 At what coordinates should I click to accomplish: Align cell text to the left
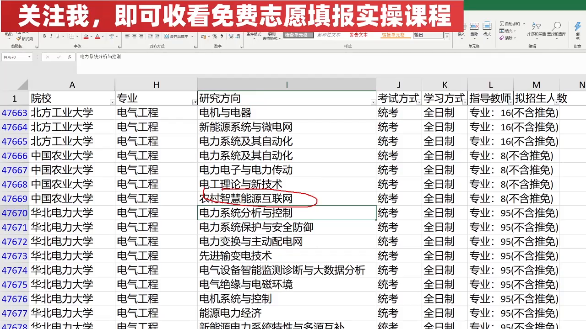point(127,36)
